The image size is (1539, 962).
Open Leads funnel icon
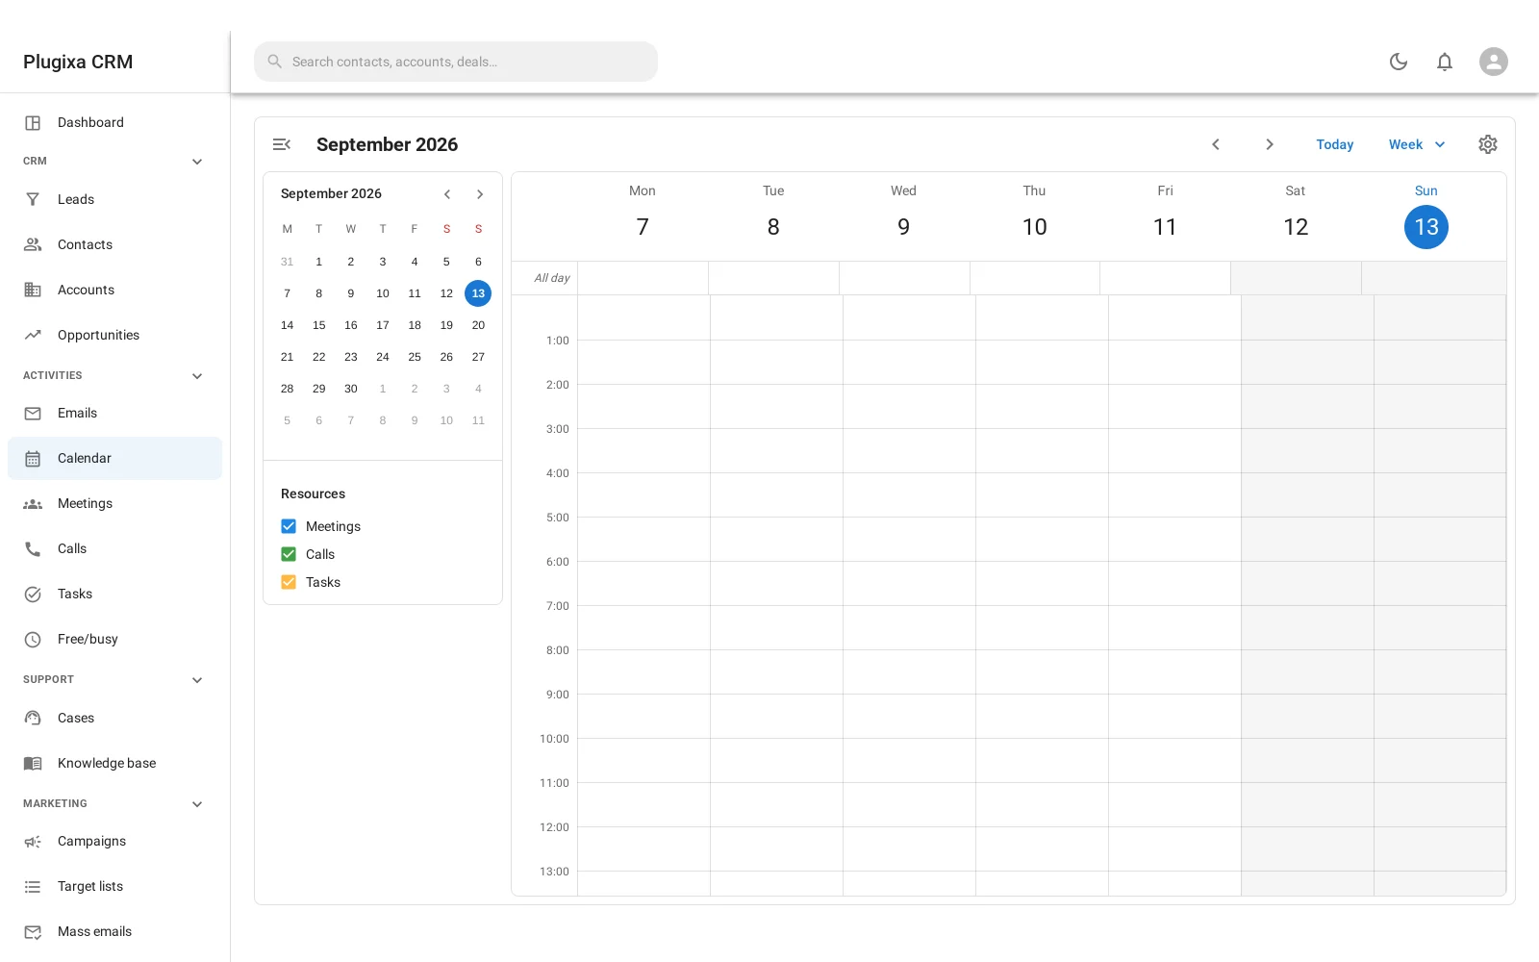(33, 199)
